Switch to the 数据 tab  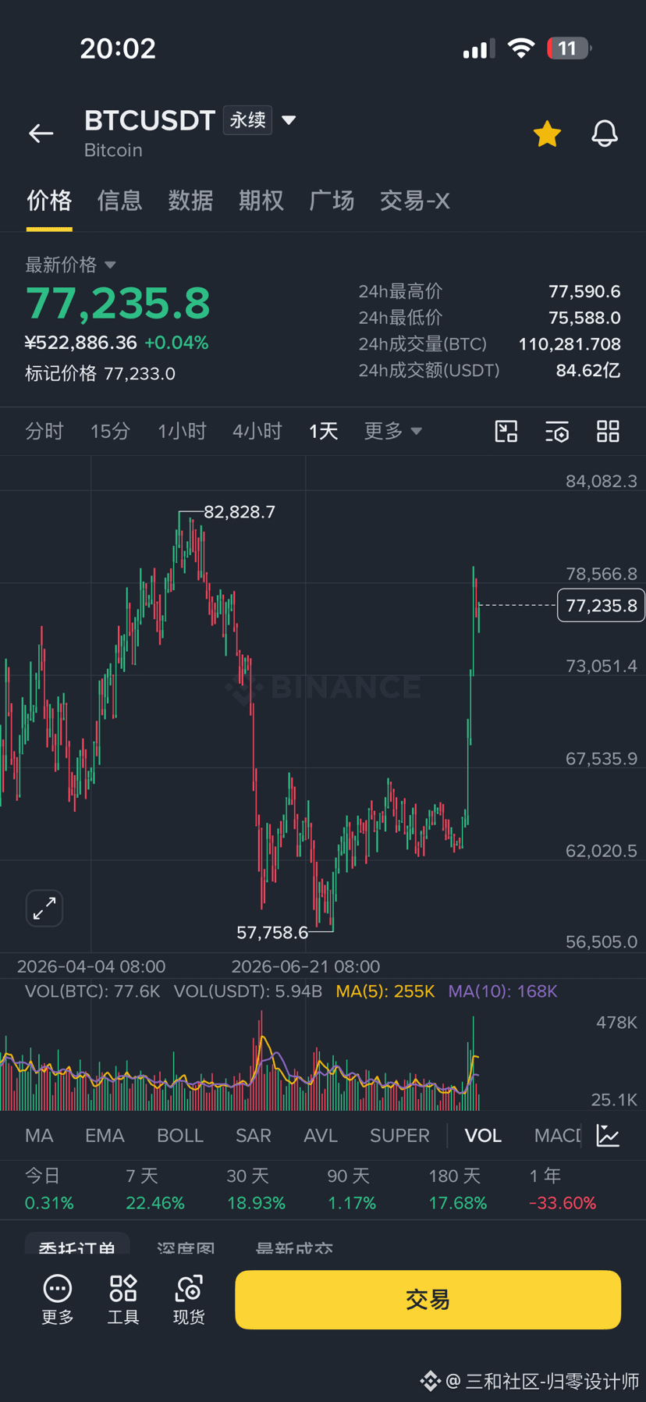pyautogui.click(x=190, y=201)
